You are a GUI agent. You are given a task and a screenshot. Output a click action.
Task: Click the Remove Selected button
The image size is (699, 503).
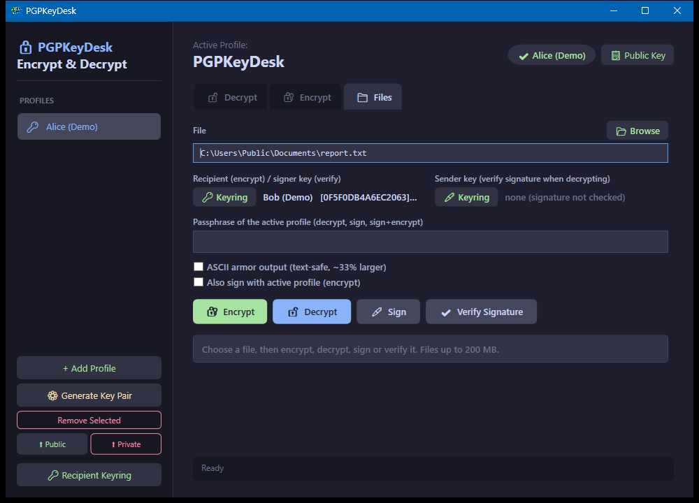pos(89,420)
